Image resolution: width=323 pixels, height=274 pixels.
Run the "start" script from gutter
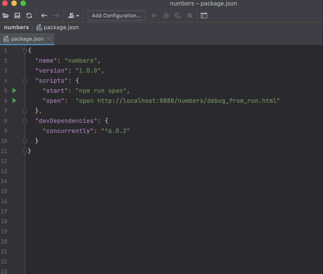14,91
